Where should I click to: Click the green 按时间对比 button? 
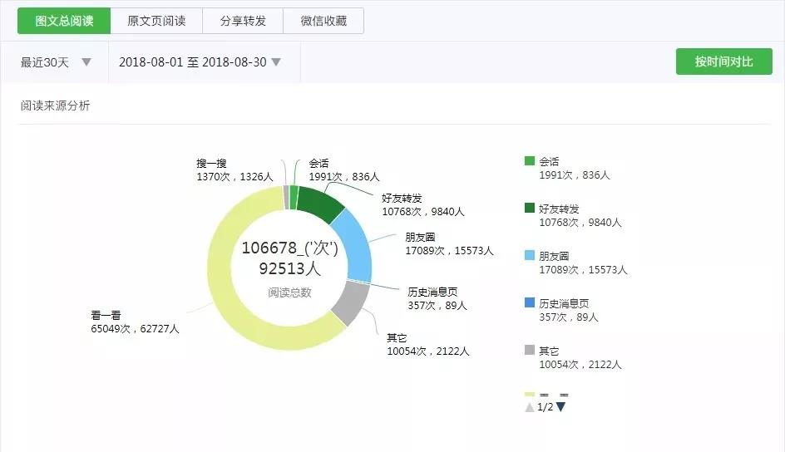(723, 61)
